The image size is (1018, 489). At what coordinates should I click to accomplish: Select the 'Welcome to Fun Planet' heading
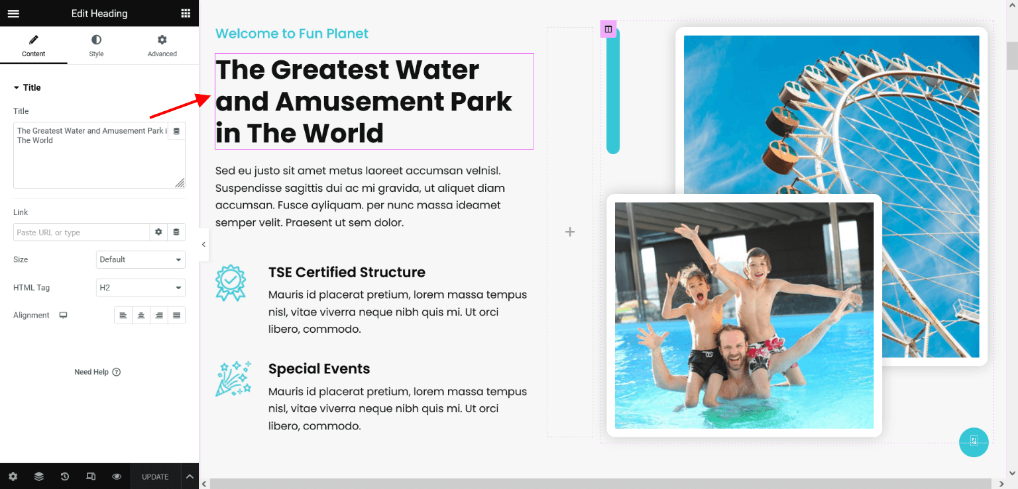(292, 34)
